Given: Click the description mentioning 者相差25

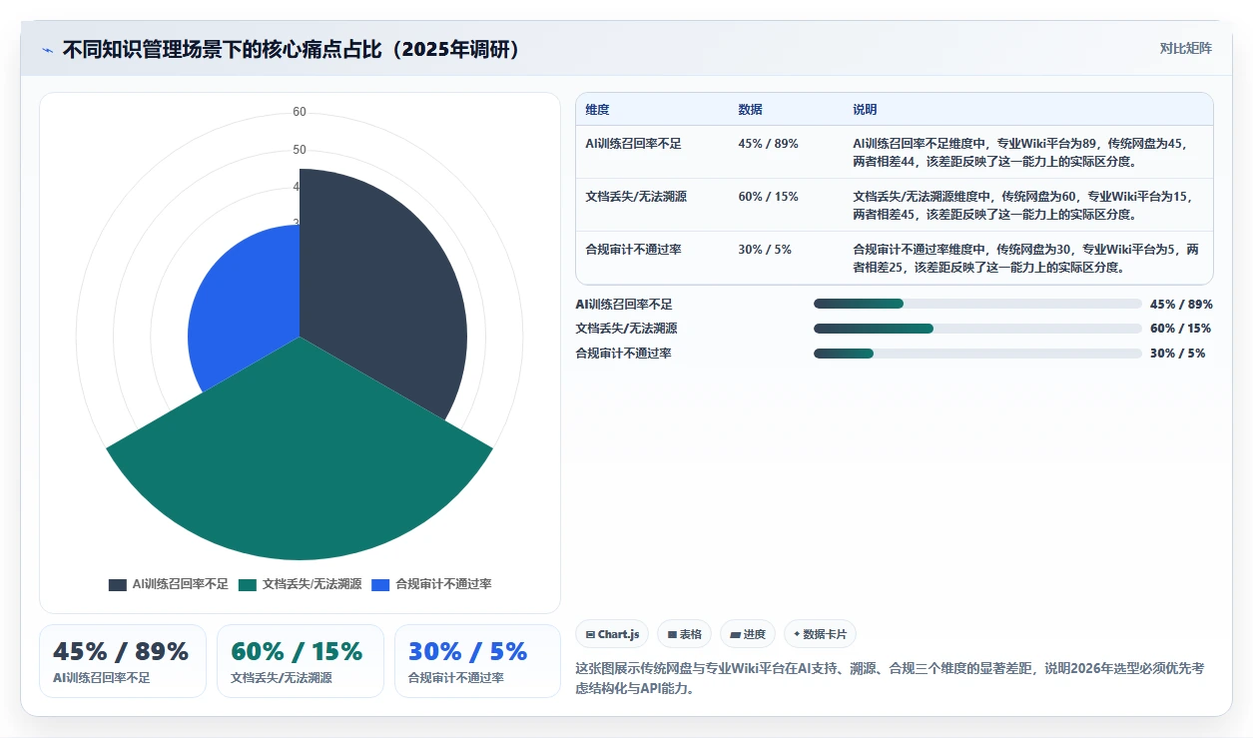Looking at the screenshot, I should 1026,259.
